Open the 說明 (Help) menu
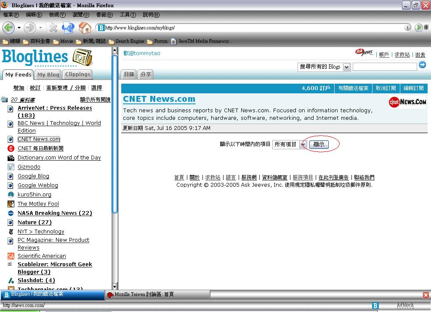Viewport: 431px width, 312px height. click(151, 15)
